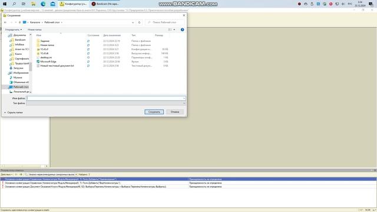The height and width of the screenshot is (212, 377).
Task: Open Документы in the navigation pane
Action: 19,35
